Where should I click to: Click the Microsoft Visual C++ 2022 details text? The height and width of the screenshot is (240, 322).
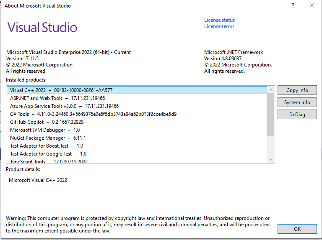coord(38,180)
